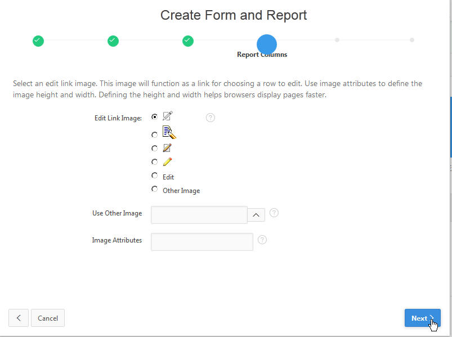Click the document with pencil edit image
The width and height of the screenshot is (452, 337).
pos(169,133)
